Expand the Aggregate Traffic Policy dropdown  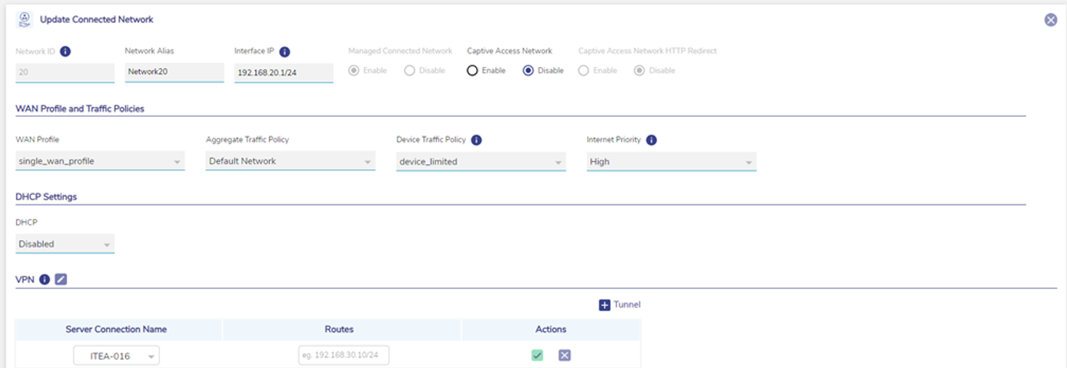coord(290,161)
